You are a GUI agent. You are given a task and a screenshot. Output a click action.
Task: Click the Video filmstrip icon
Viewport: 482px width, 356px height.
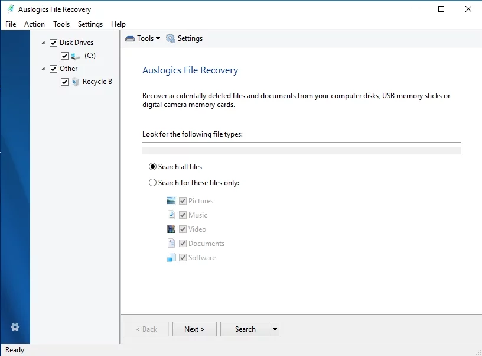click(171, 229)
